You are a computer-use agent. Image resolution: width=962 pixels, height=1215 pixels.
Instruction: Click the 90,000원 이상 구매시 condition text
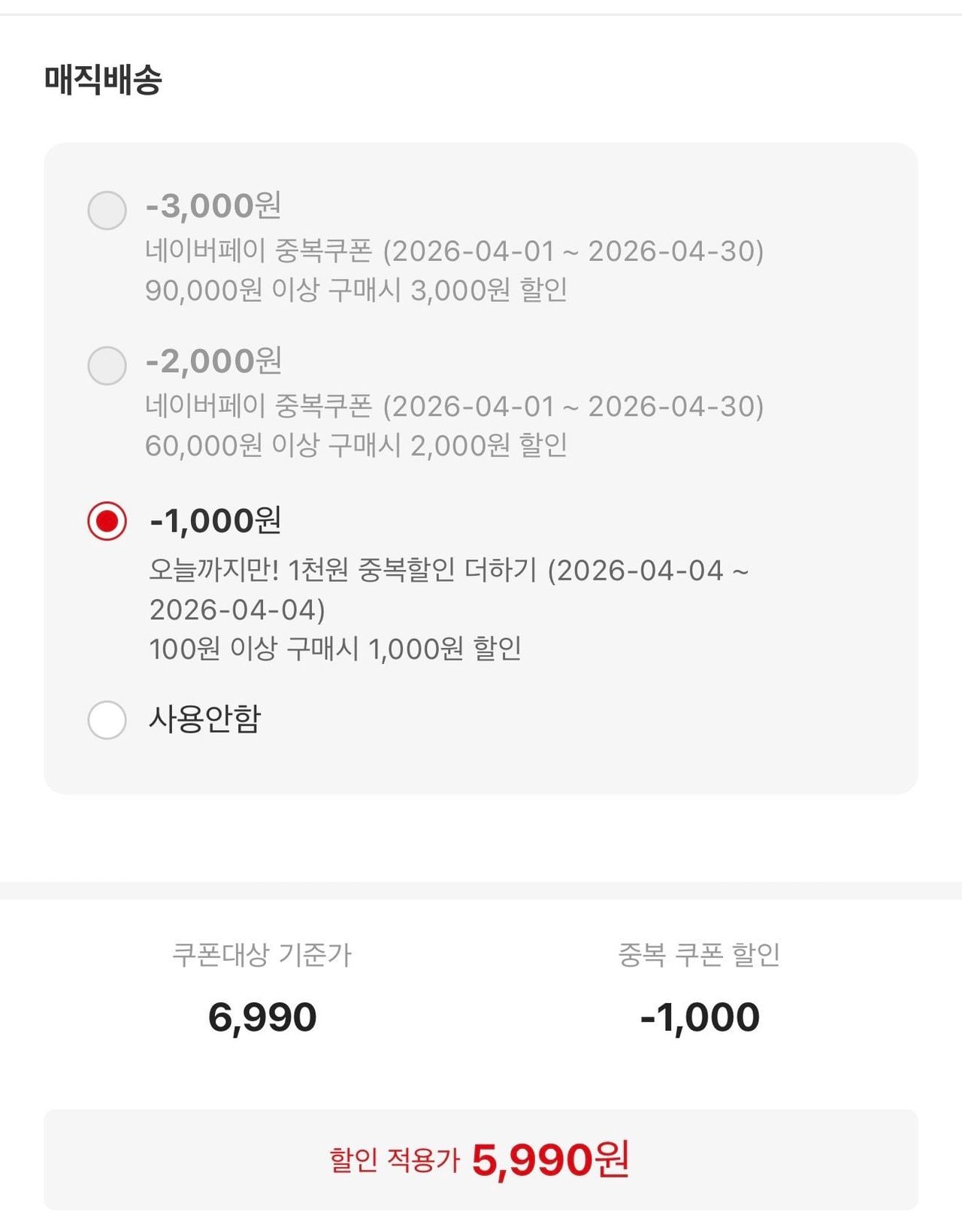pyautogui.click(x=355, y=290)
